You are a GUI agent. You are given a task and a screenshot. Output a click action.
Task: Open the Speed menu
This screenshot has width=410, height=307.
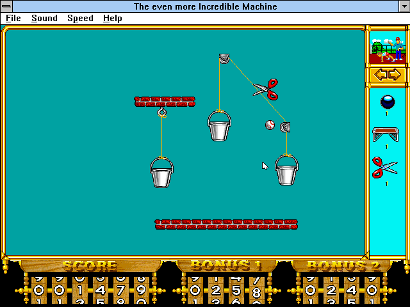tap(80, 19)
